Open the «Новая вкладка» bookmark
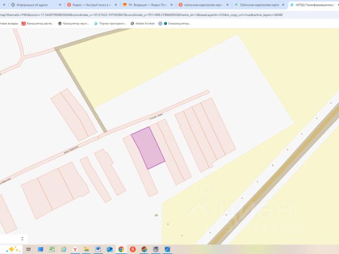This screenshot has height=254, width=339. tap(8, 23)
